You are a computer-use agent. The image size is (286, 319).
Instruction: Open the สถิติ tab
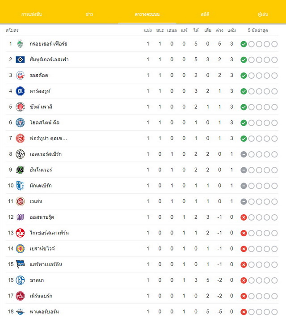(205, 14)
